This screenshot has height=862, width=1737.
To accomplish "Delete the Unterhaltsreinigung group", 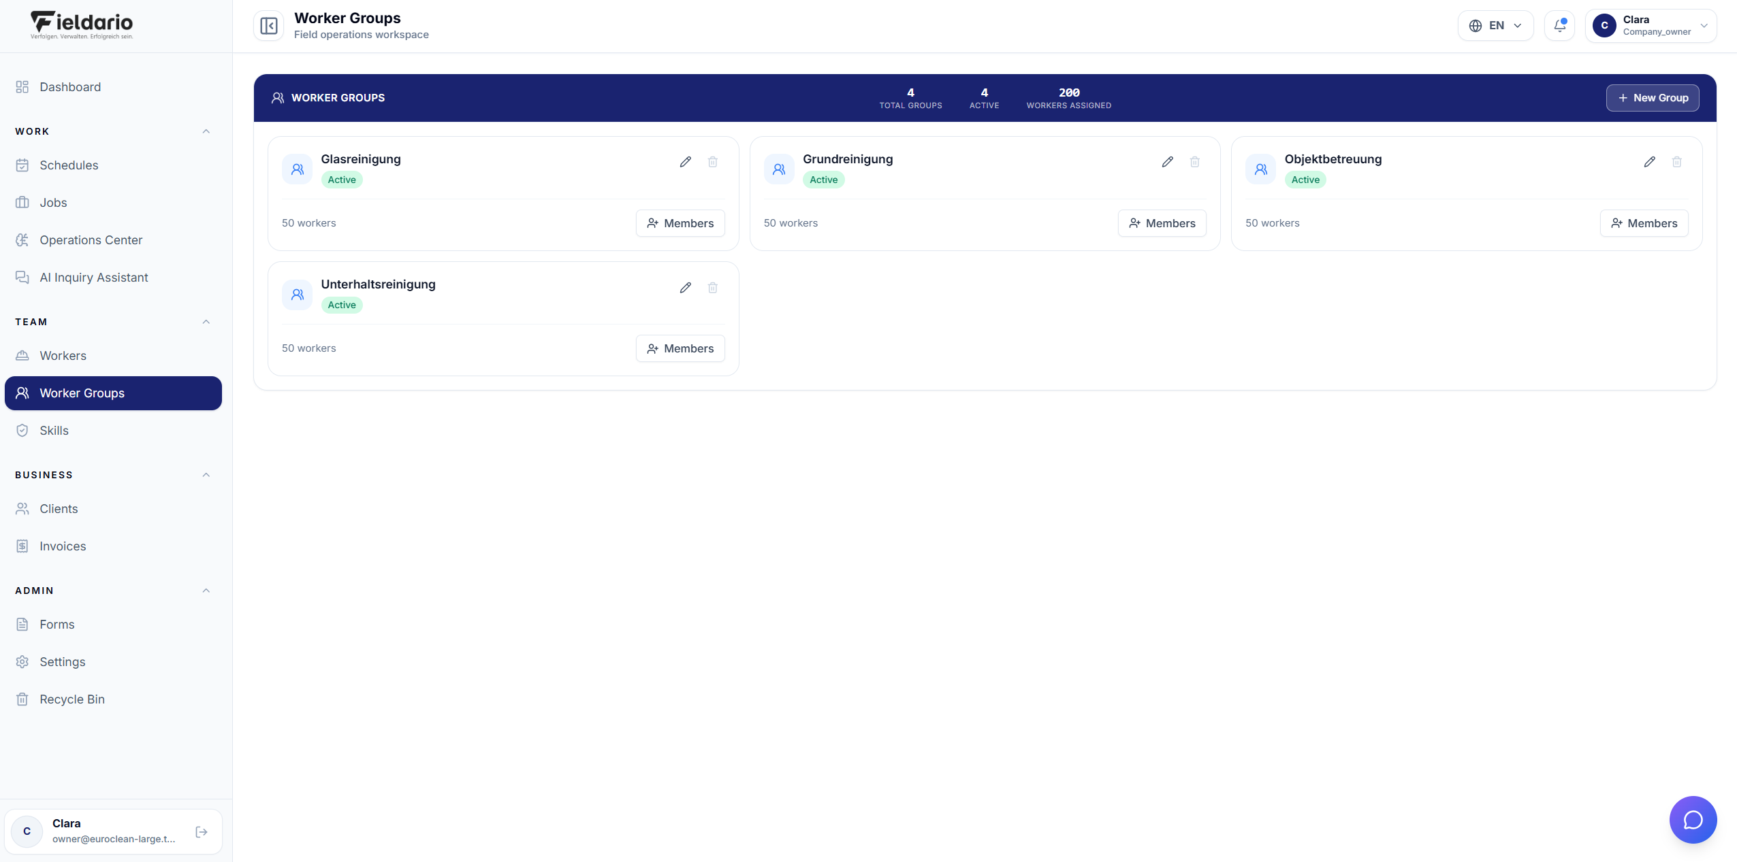I will (712, 288).
